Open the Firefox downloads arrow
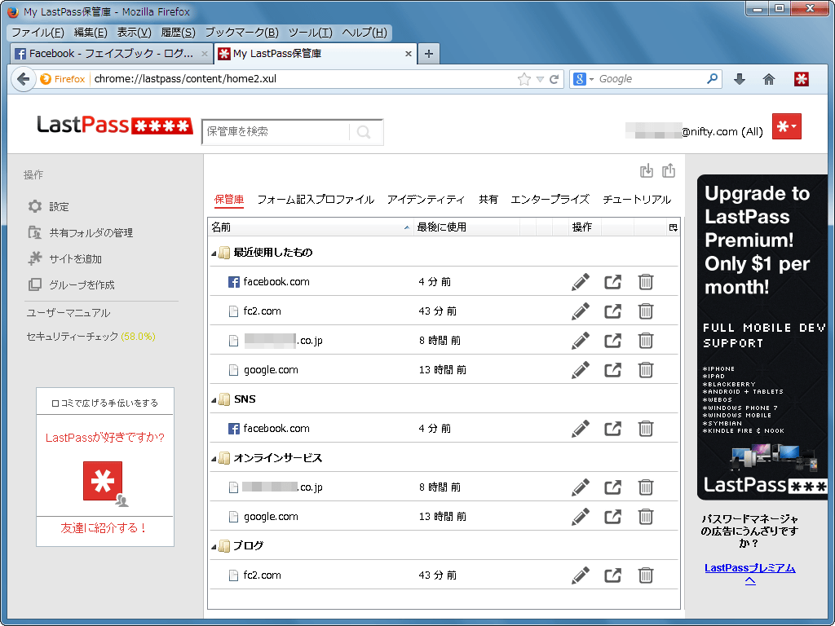Viewport: 835px width, 626px height. (739, 79)
